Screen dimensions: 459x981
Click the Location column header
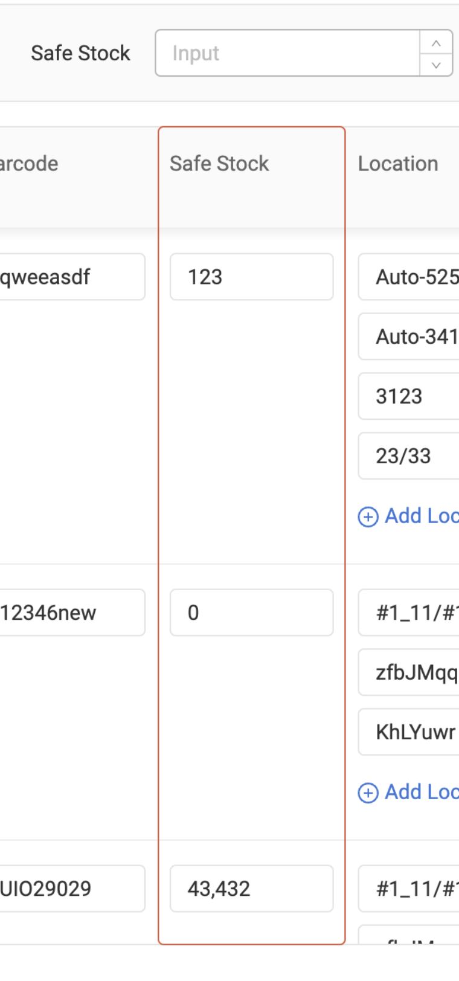(x=398, y=164)
